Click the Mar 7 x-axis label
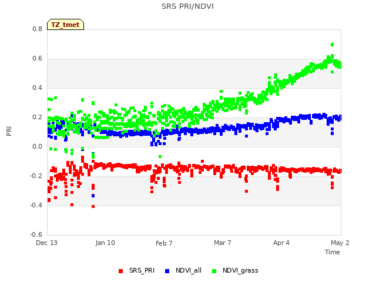This screenshot has width=376, height=282. [x=223, y=243]
